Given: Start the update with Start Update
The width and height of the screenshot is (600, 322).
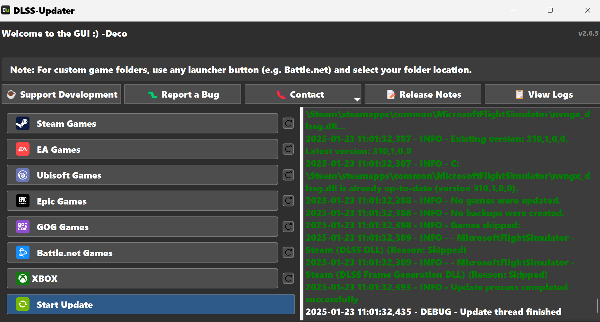Looking at the screenshot, I should coord(151,304).
